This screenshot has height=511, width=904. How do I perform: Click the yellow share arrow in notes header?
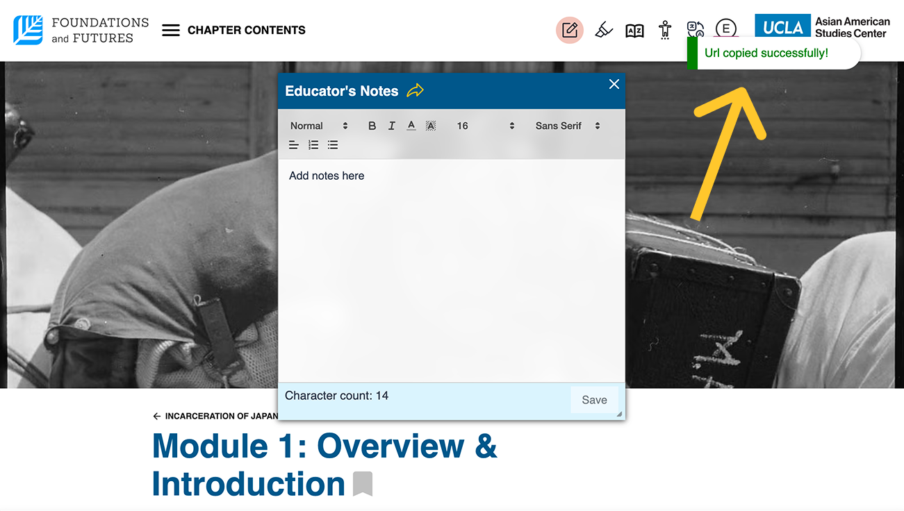[415, 91]
